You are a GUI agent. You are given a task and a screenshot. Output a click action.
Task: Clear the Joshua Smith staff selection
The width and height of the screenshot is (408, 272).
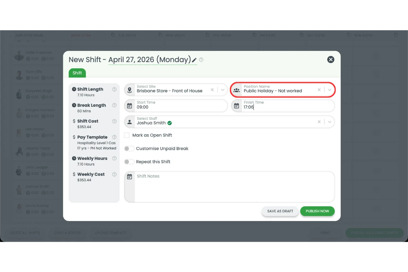click(x=319, y=122)
